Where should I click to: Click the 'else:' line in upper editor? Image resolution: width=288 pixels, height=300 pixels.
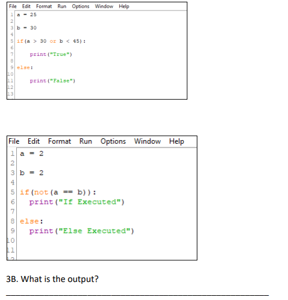pos(25,67)
